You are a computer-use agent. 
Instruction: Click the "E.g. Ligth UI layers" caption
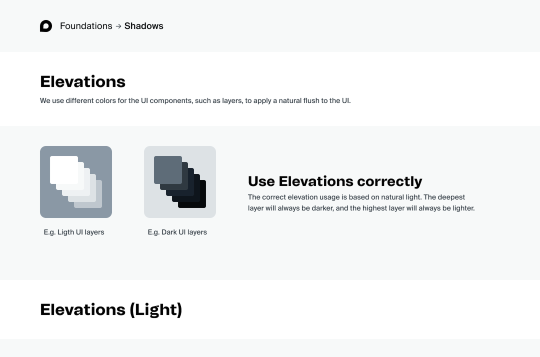[x=74, y=232]
